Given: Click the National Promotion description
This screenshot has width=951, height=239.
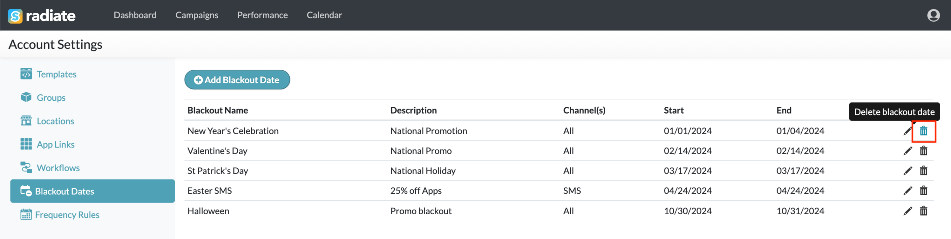Looking at the screenshot, I should (428, 131).
